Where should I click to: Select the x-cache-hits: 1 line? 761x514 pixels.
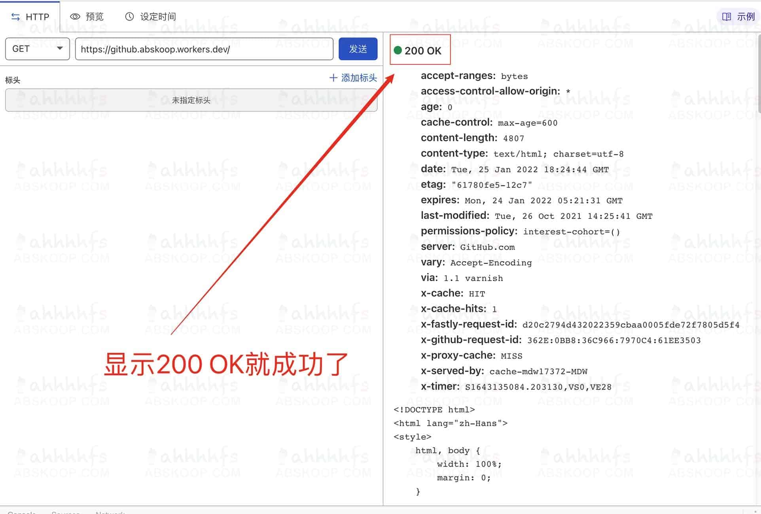(x=459, y=309)
